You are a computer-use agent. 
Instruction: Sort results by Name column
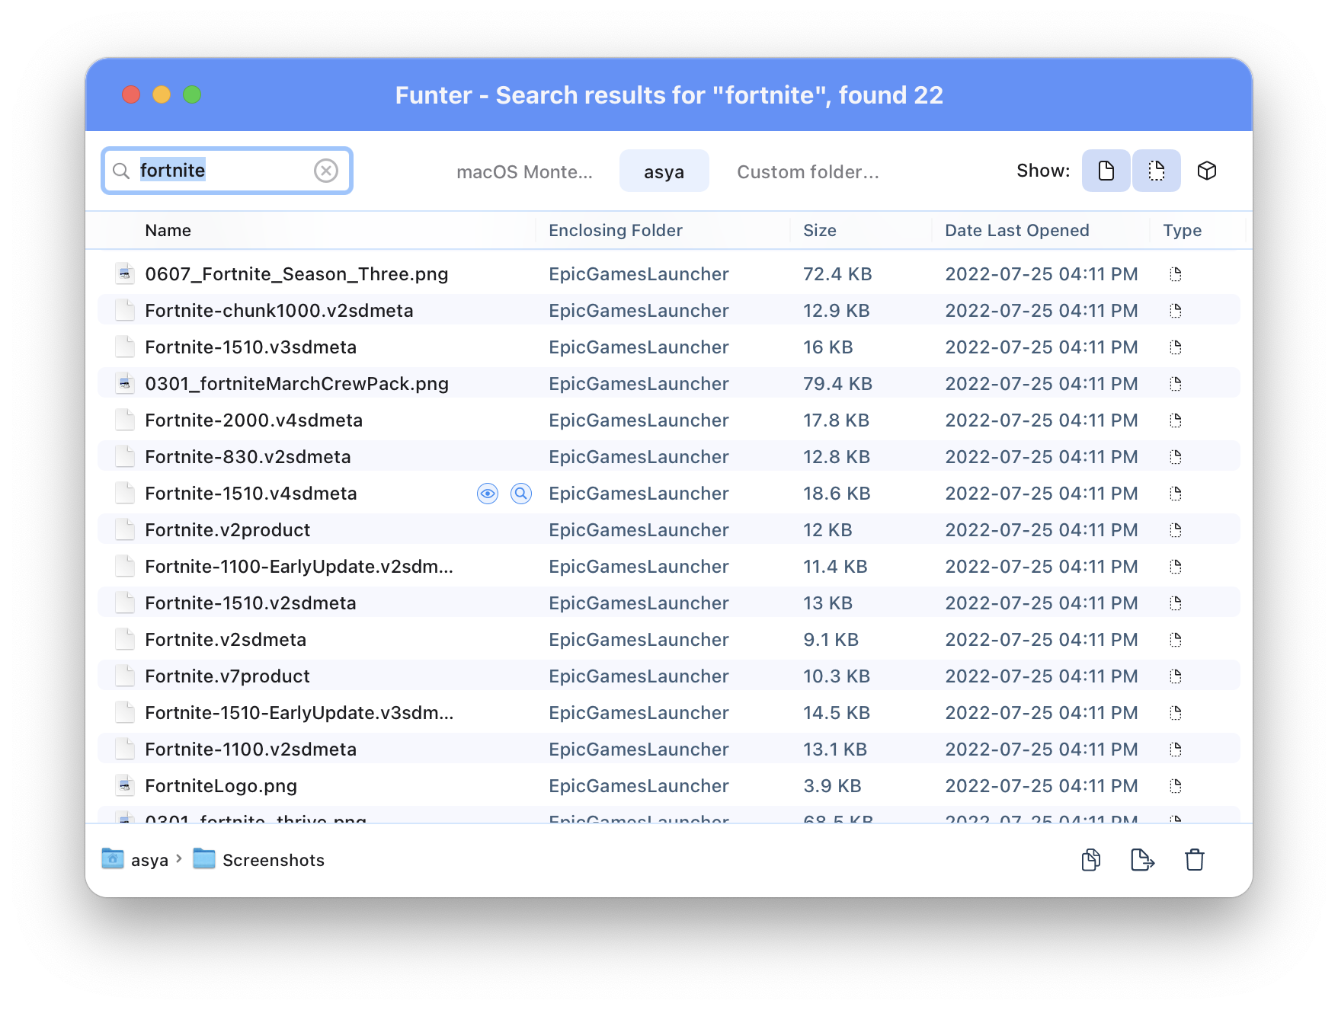tap(168, 231)
